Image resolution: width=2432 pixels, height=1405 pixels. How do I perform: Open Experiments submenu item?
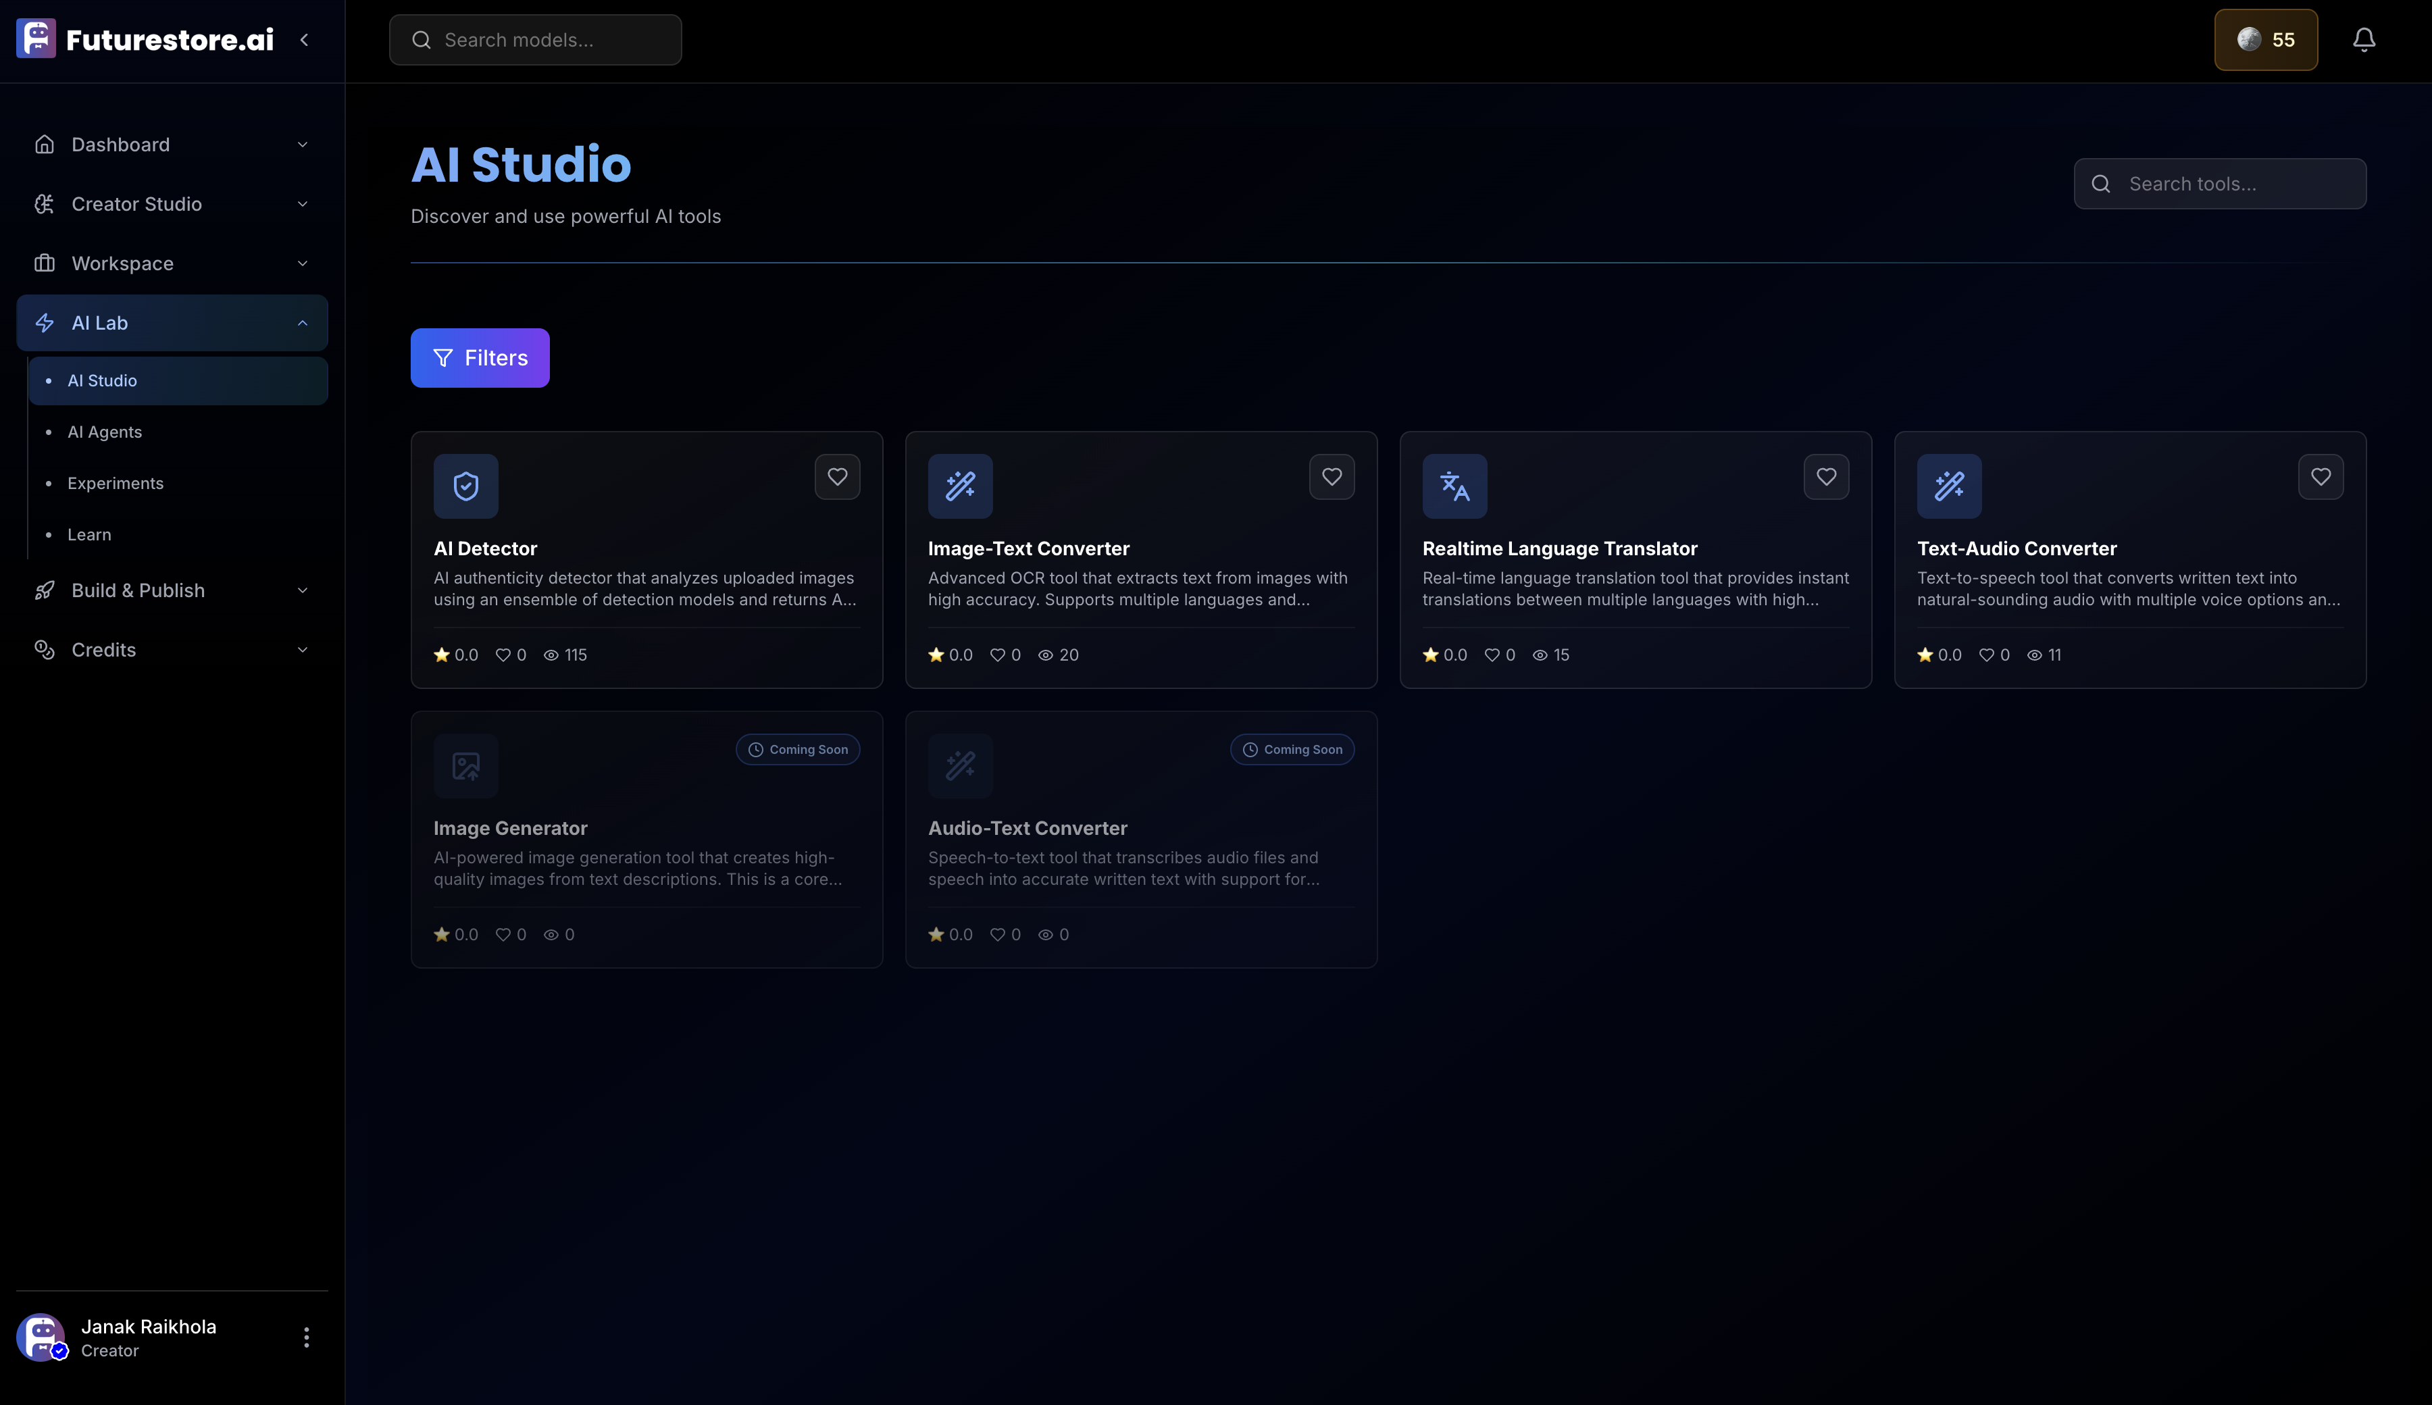pyautogui.click(x=178, y=482)
